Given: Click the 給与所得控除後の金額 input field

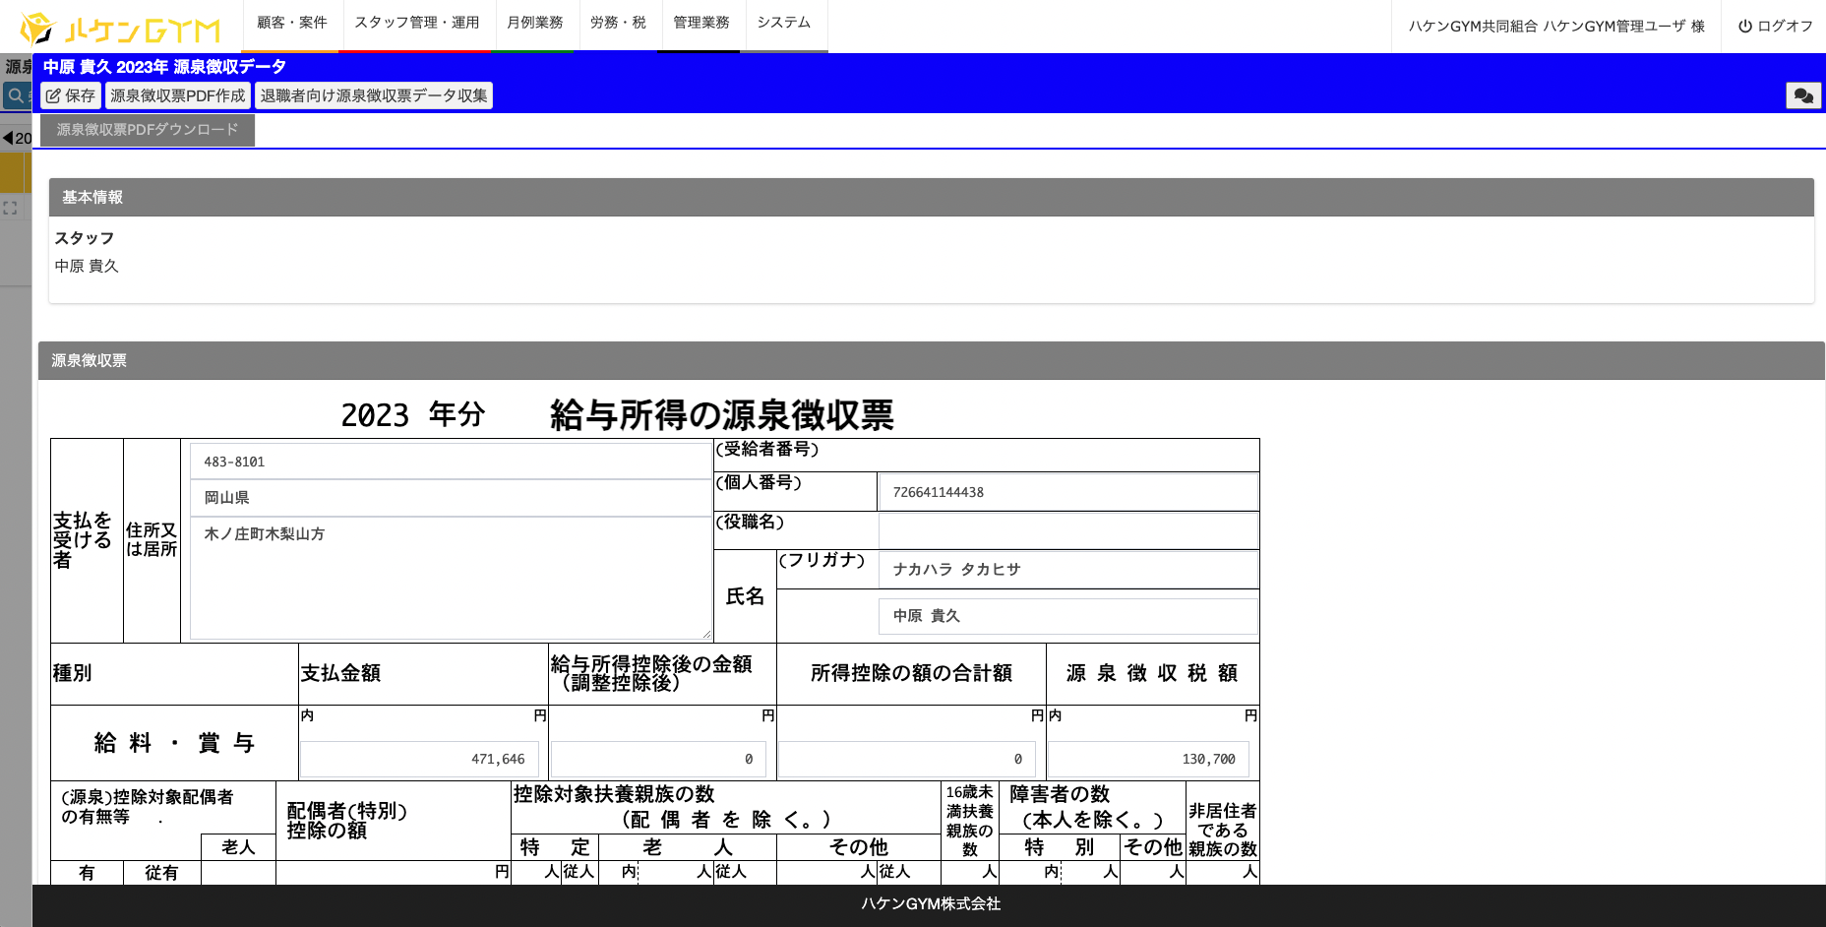Looking at the screenshot, I should 659,760.
